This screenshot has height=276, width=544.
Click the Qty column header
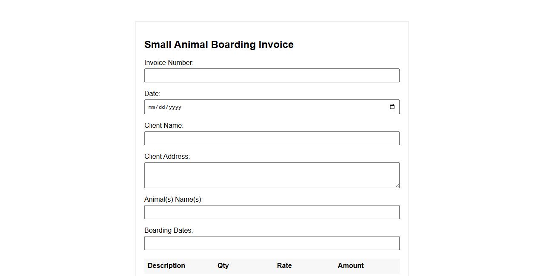pos(223,266)
